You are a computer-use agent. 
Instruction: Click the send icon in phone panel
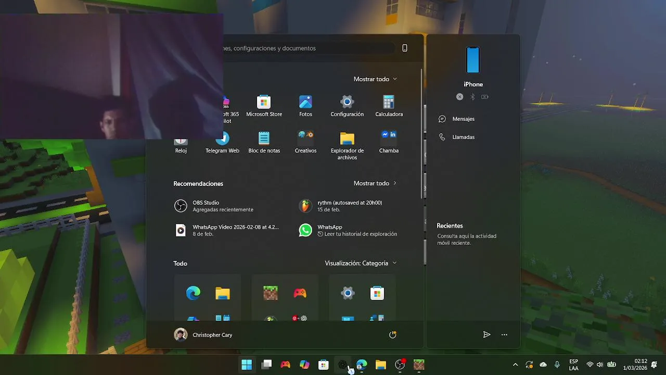click(x=486, y=335)
